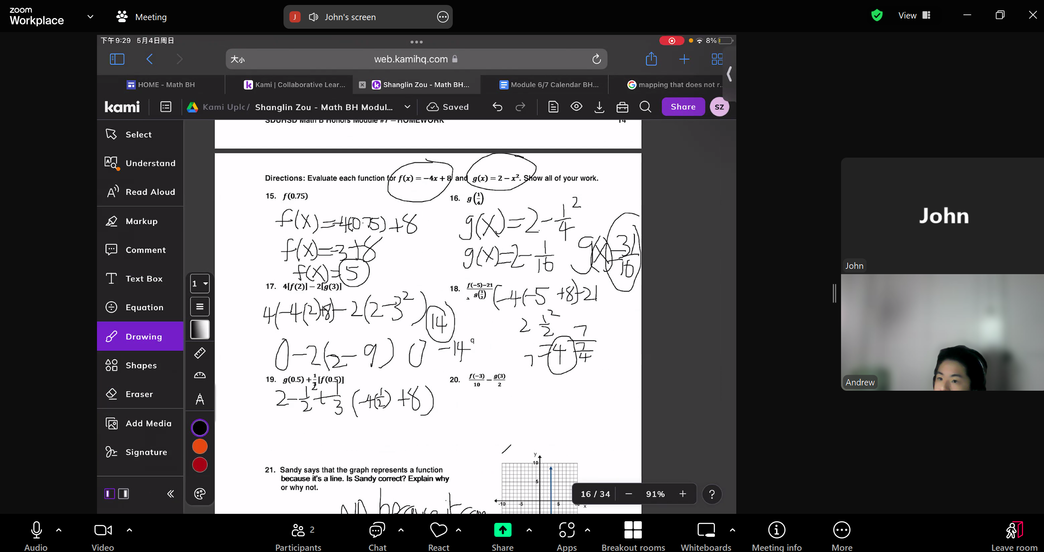Click Leave room button

coord(1014,536)
